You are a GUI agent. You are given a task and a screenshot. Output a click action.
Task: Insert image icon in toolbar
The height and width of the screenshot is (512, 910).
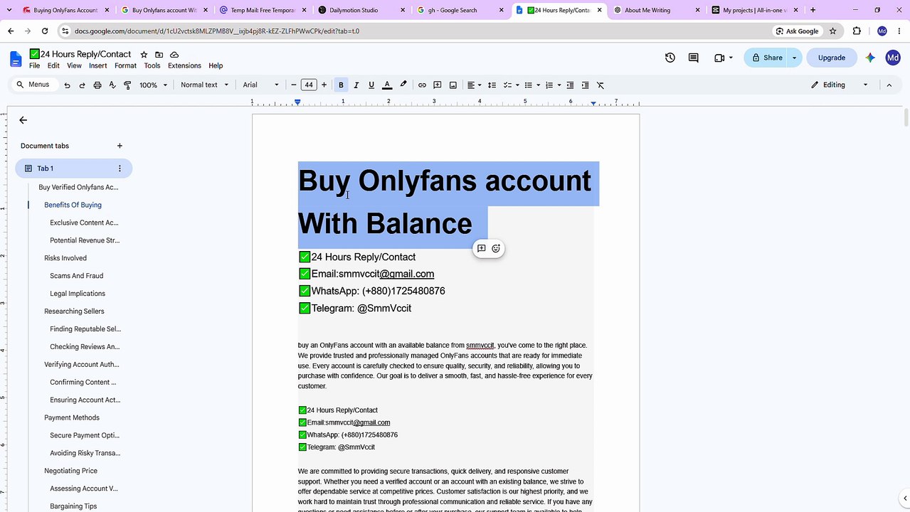click(453, 85)
